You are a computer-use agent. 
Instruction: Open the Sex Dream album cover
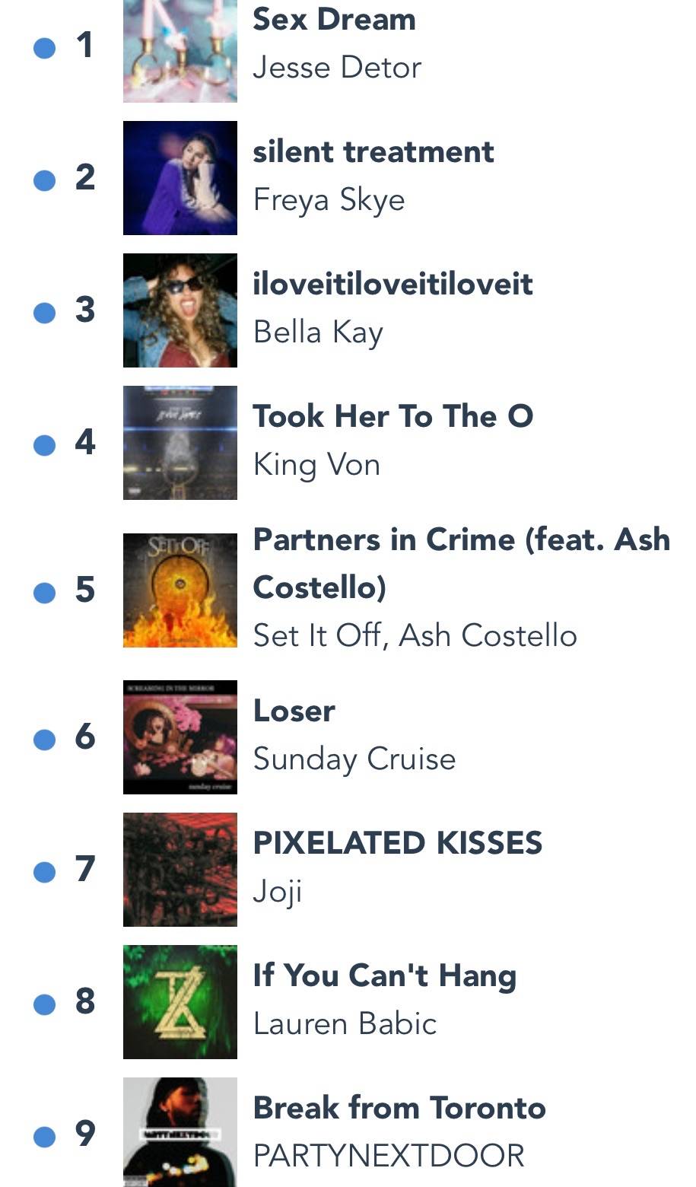[x=180, y=51]
